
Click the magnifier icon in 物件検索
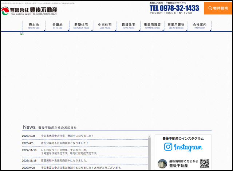coord(210,8)
